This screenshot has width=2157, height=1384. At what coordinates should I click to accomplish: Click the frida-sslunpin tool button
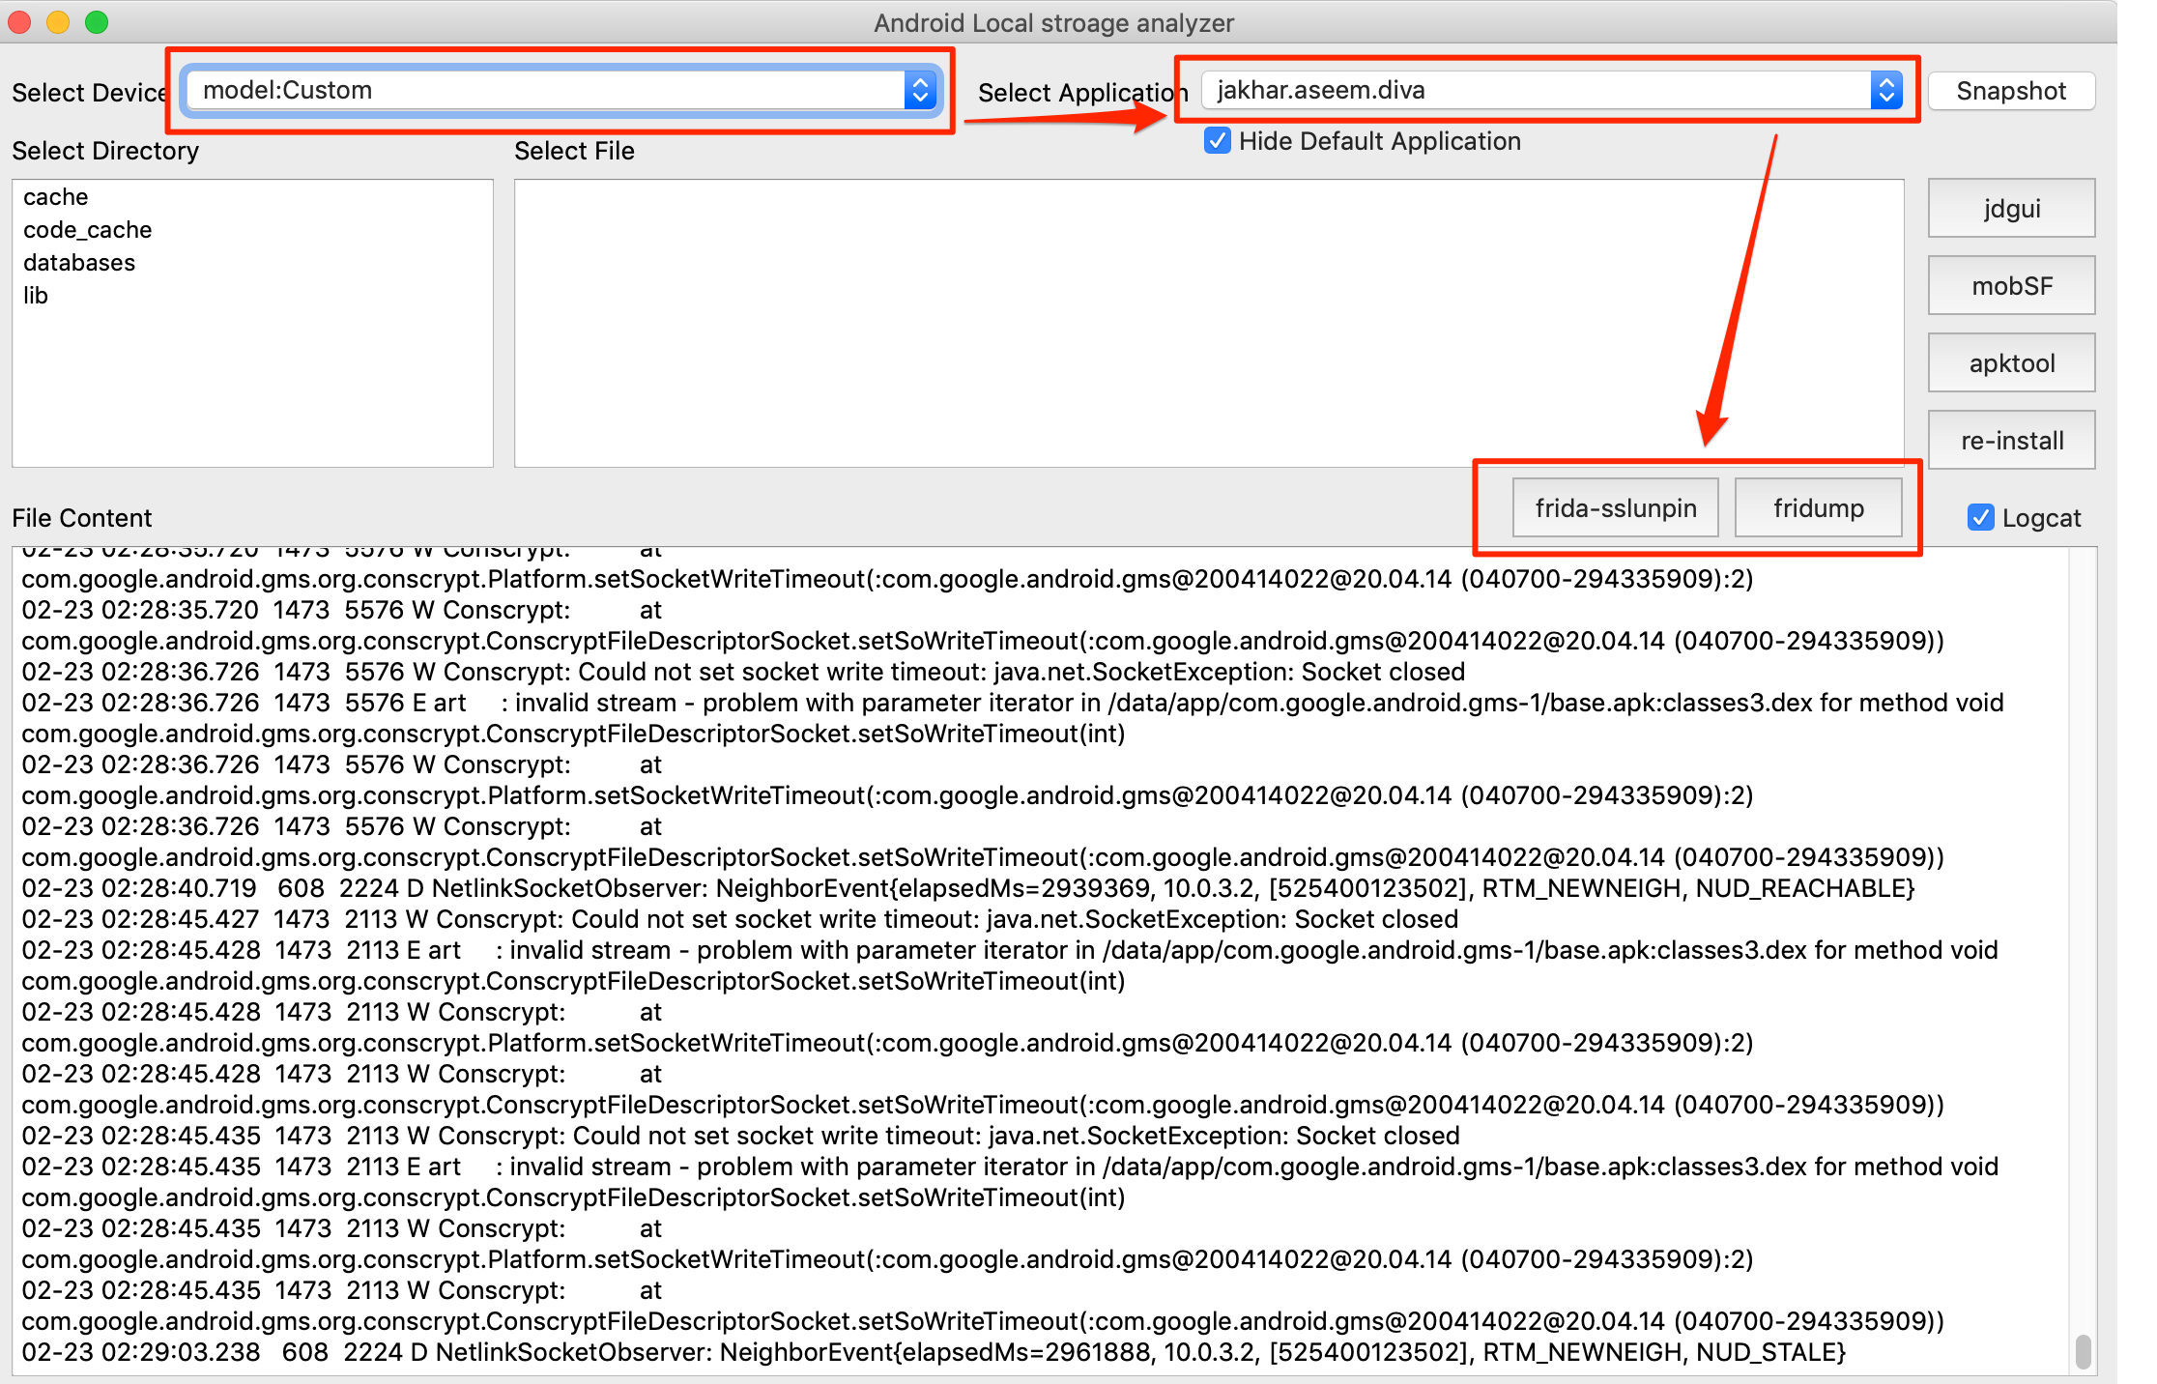[x=1611, y=508]
